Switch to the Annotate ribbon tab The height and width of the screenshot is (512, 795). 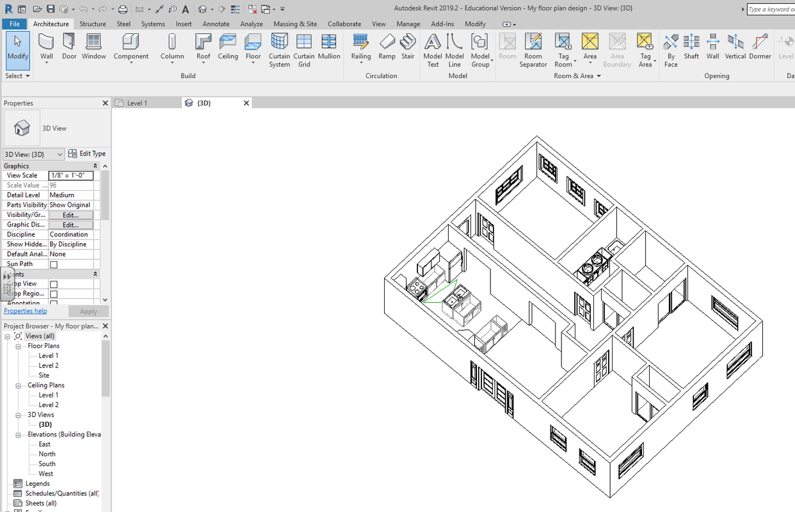pyautogui.click(x=216, y=24)
